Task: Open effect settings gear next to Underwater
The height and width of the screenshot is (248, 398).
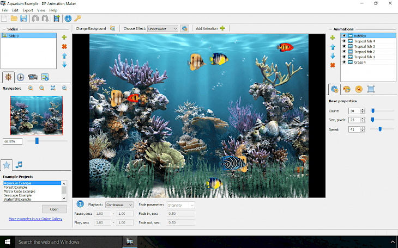Action: [x=184, y=28]
